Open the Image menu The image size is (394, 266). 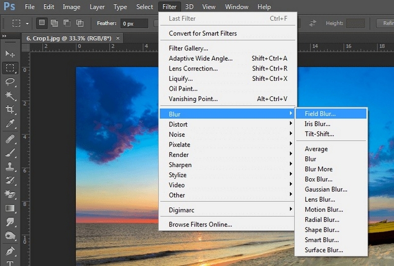[x=71, y=7]
